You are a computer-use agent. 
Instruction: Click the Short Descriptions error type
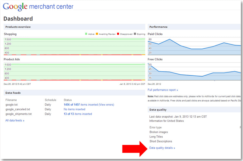point(161,141)
